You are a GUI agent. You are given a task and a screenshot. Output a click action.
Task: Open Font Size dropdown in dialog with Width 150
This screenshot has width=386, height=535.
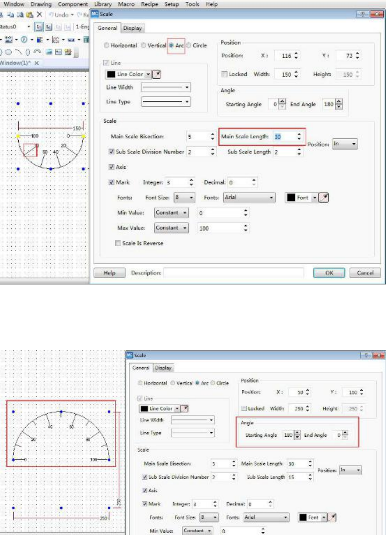[184, 197]
